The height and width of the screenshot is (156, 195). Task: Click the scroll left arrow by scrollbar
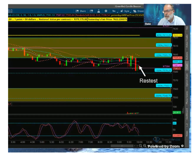click(135, 146)
